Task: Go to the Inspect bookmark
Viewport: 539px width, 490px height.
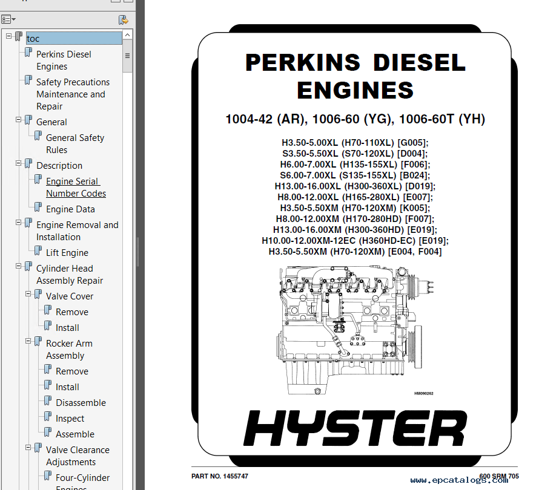Action: click(x=70, y=418)
